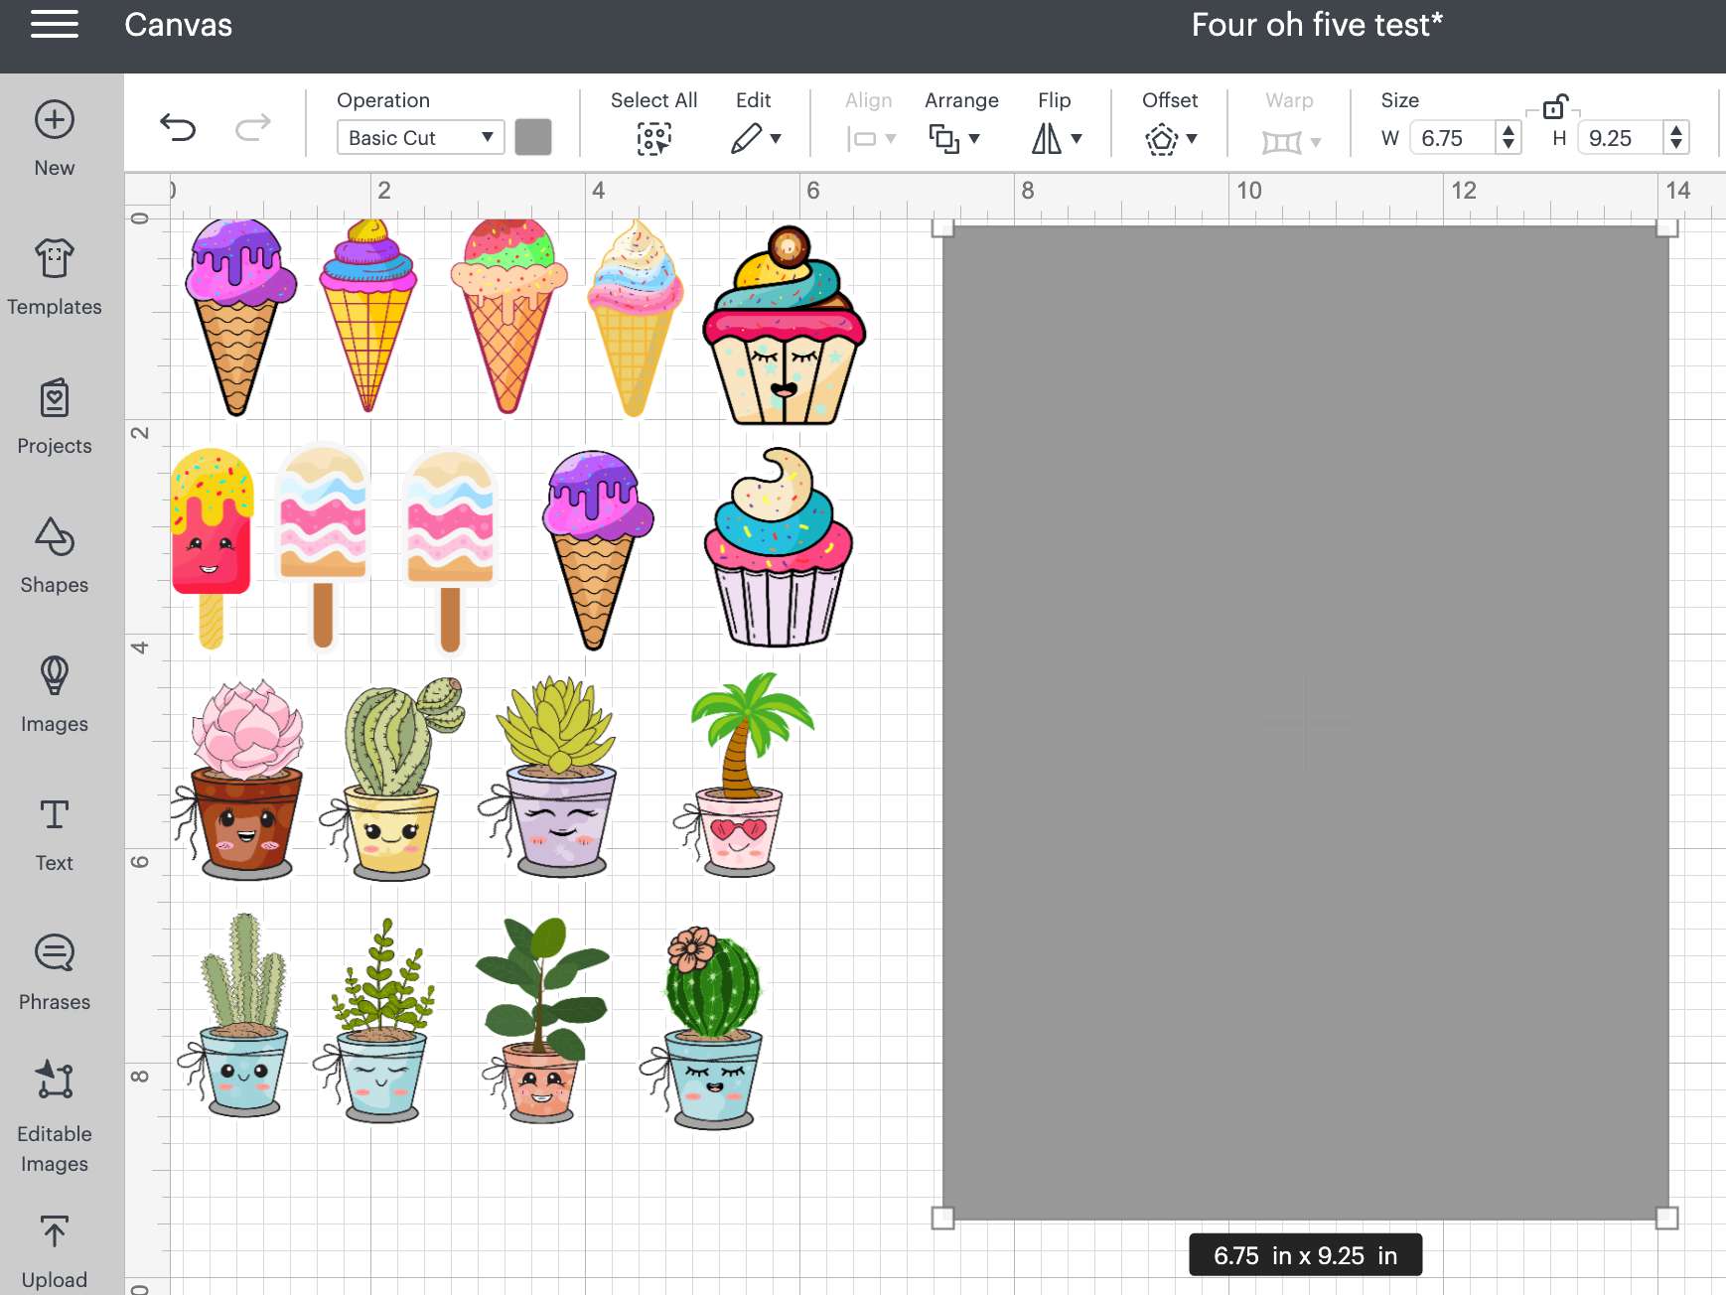Toggle the size aspect ratio lock
Viewport: 1726px width, 1295px height.
(x=1554, y=107)
